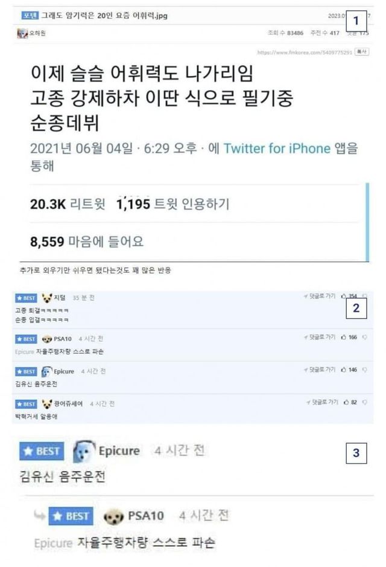Downvote Epicure's comment in the list

tap(365, 370)
